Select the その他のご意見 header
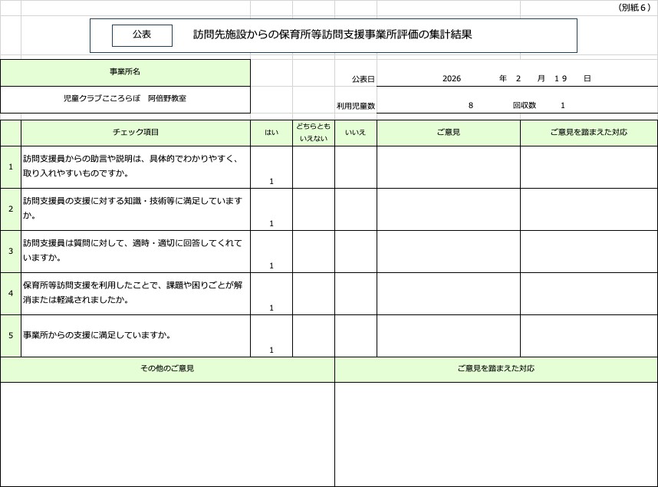 (167, 369)
